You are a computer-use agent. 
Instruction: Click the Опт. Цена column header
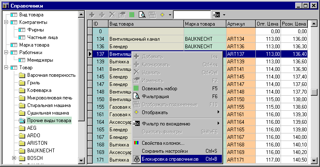pos(268,24)
